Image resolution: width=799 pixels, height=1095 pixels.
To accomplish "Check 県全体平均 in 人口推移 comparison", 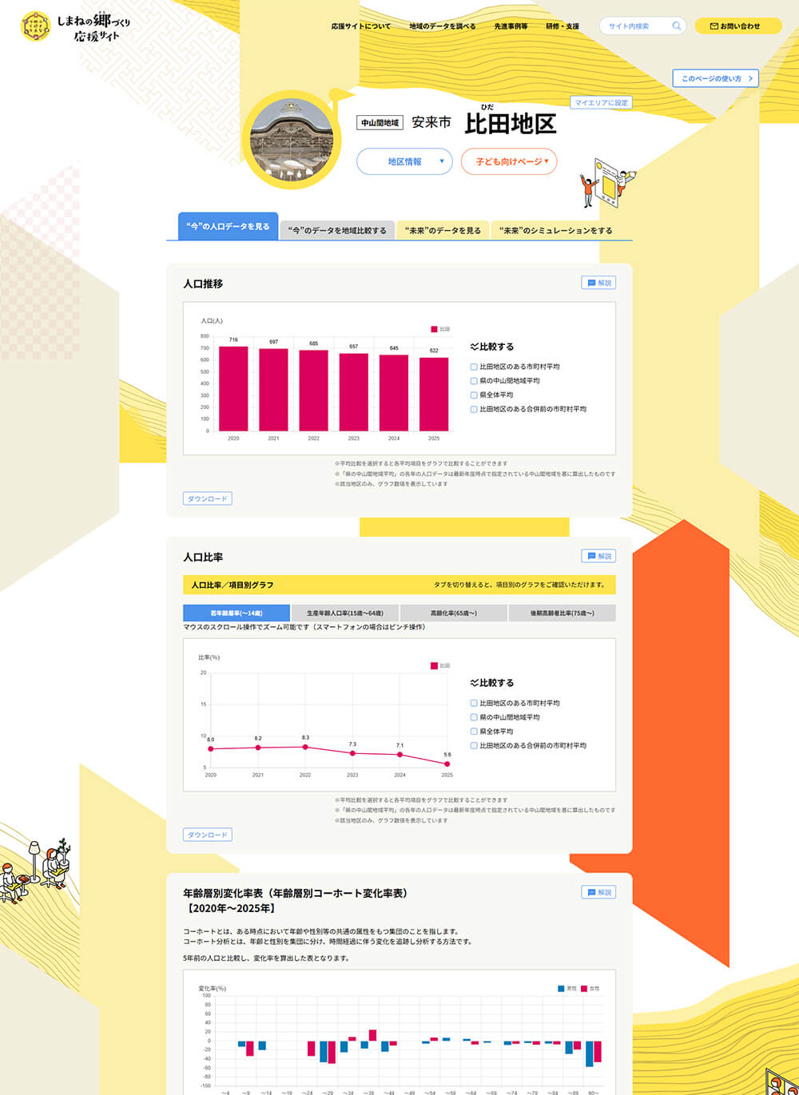I will click(474, 395).
